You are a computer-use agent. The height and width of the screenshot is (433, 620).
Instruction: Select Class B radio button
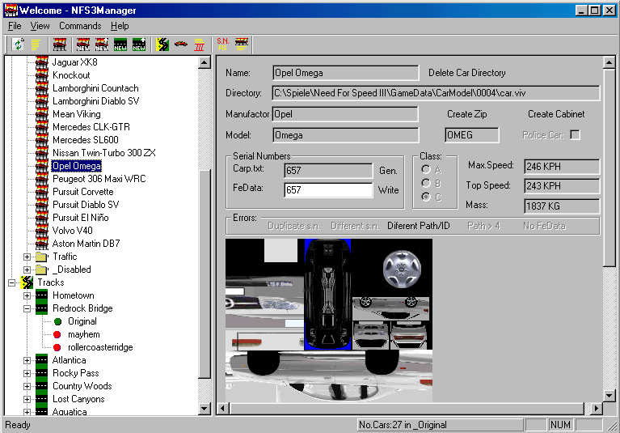pyautogui.click(x=426, y=183)
